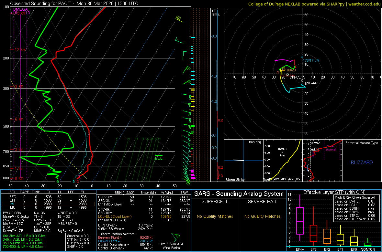Click the SUPERCELL column heading
The width and height of the screenshot is (382, 252).
(x=215, y=202)
